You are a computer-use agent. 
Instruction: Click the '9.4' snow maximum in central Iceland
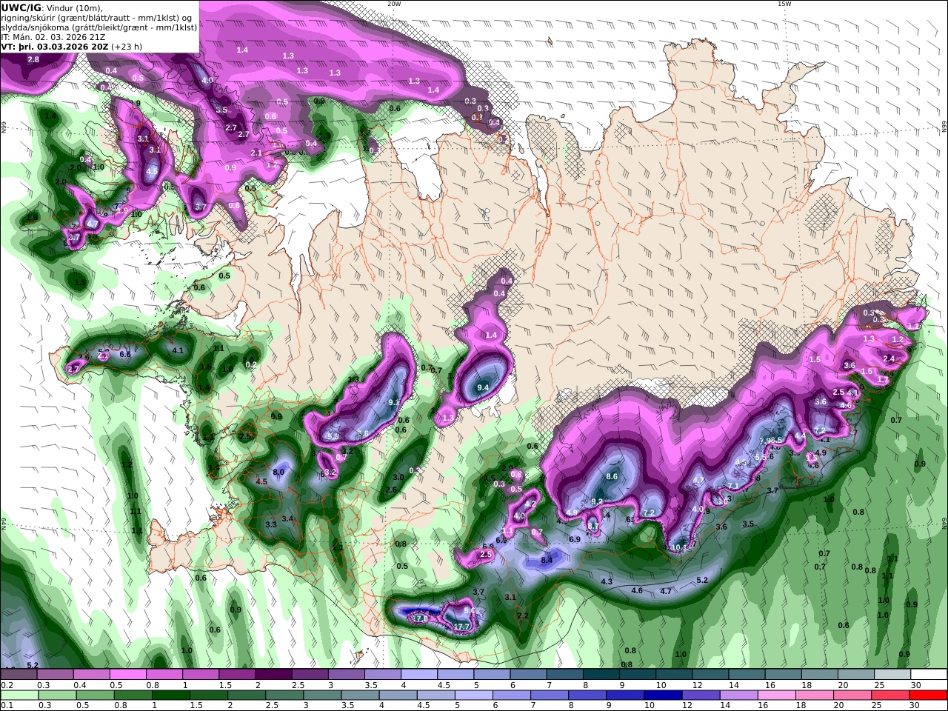[x=483, y=387]
